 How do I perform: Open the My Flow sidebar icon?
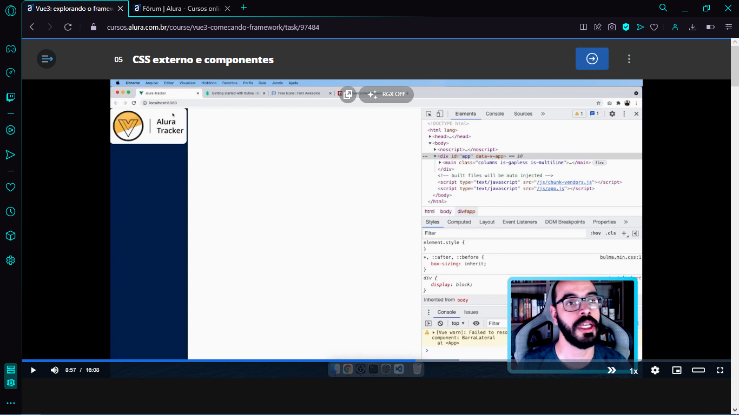(10, 155)
